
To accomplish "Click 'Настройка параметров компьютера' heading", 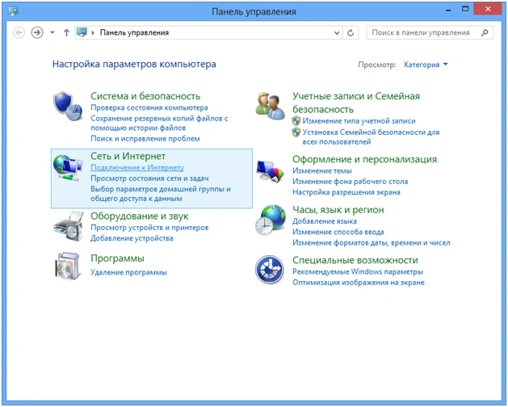I will tap(134, 64).
